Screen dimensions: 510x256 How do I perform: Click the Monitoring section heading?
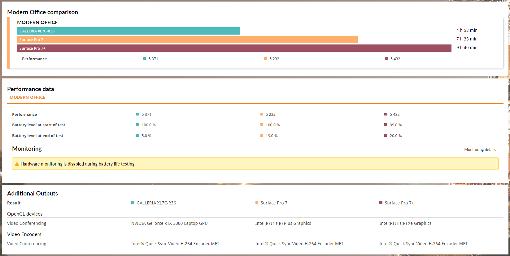(x=27, y=149)
